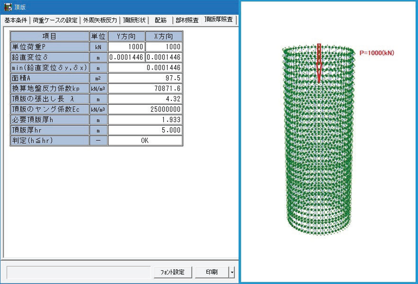Screen dimensions: 418x284
Task: Click the min(鉛直変位δy,δx) row label
Action: 49,68
